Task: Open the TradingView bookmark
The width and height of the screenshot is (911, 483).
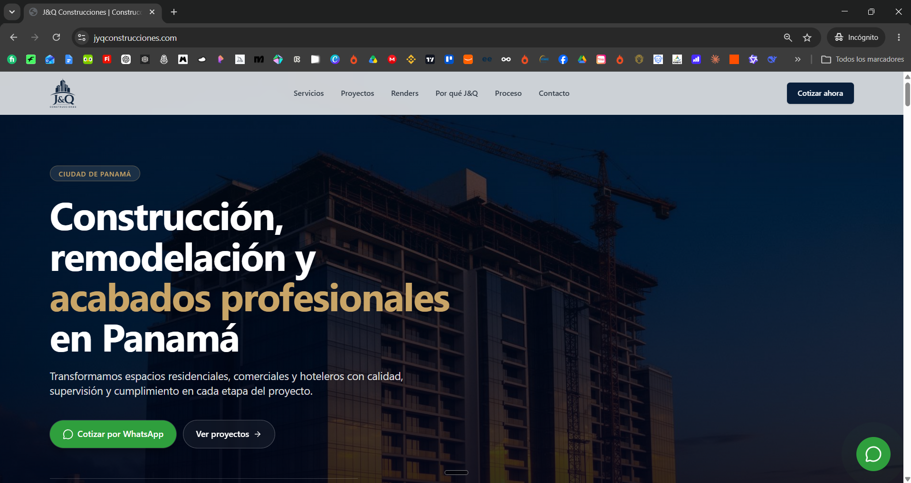Action: pyautogui.click(x=430, y=59)
